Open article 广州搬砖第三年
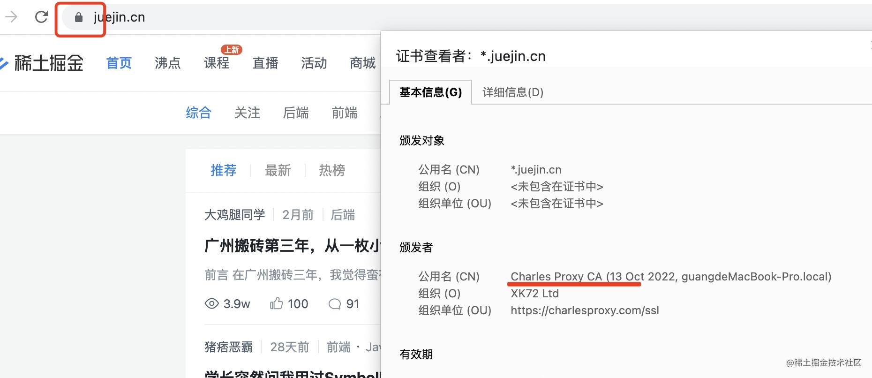Screen dimensions: 872x378 click(x=293, y=245)
